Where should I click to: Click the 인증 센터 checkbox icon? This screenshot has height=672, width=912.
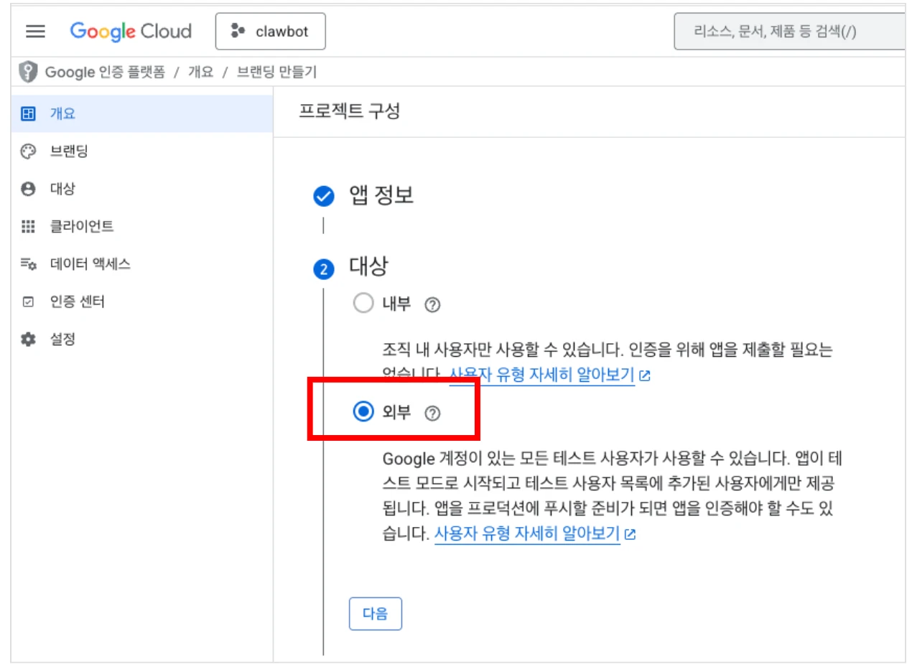pyautogui.click(x=28, y=302)
